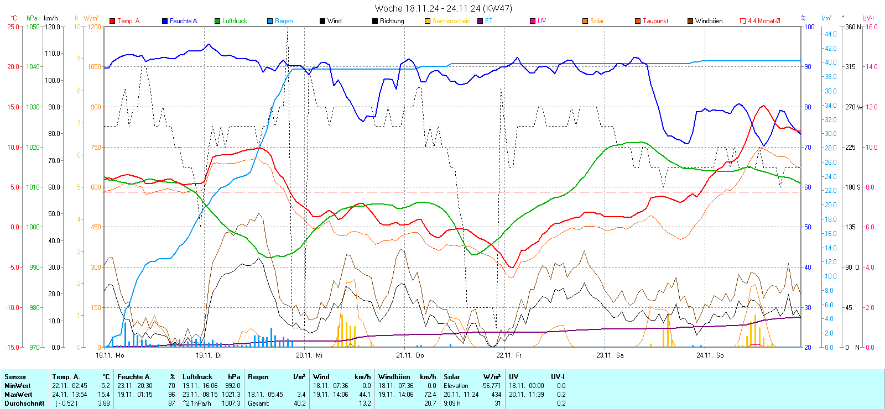Click the chart title Woche 18.11.24 - 24.11.24
This screenshot has width=885, height=409.
pos(443,8)
